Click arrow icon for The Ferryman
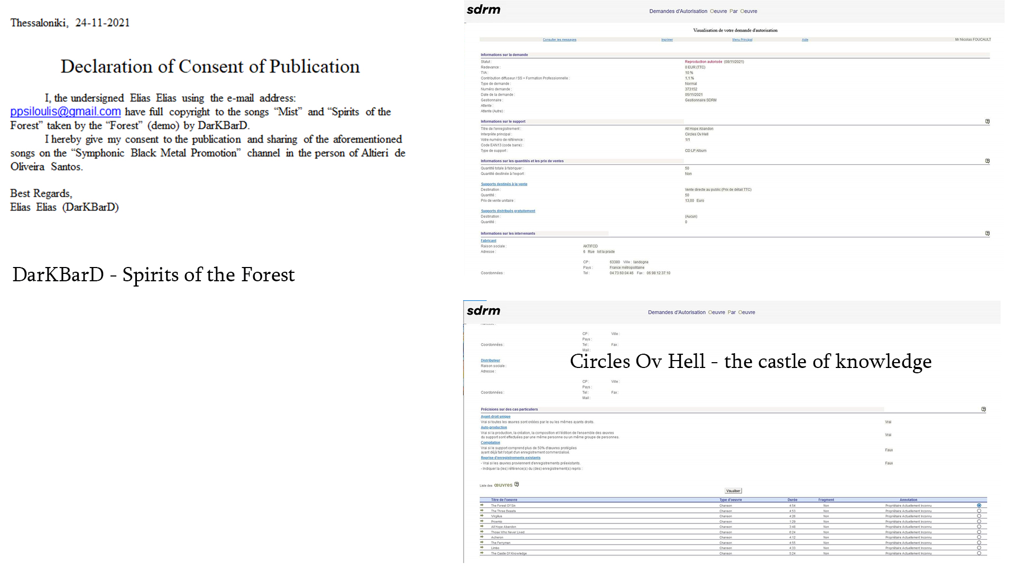 click(x=482, y=542)
